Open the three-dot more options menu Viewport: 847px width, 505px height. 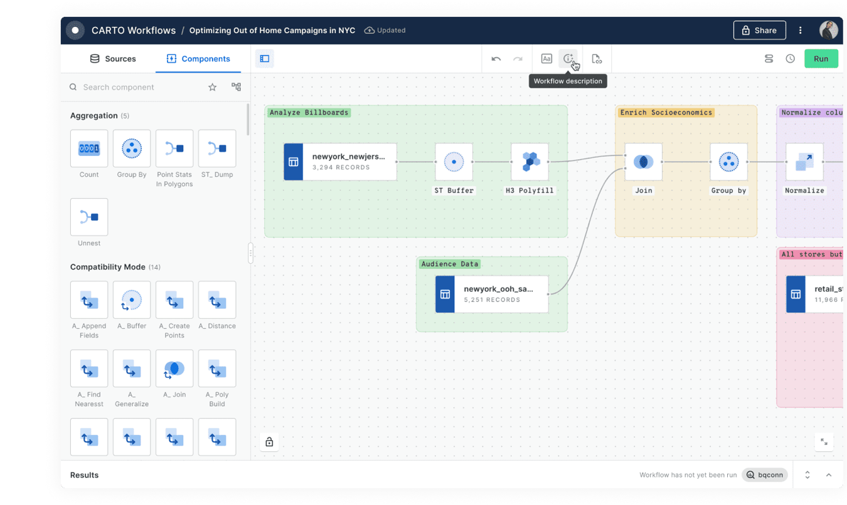pyautogui.click(x=800, y=30)
